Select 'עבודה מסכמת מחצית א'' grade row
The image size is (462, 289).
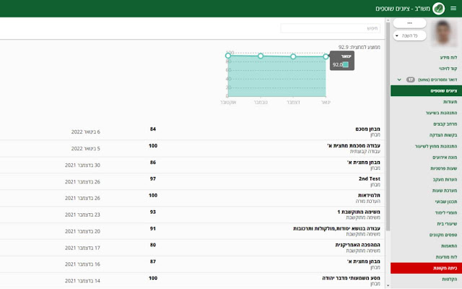193,148
